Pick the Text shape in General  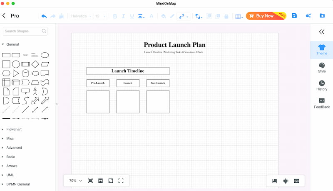[25, 55]
